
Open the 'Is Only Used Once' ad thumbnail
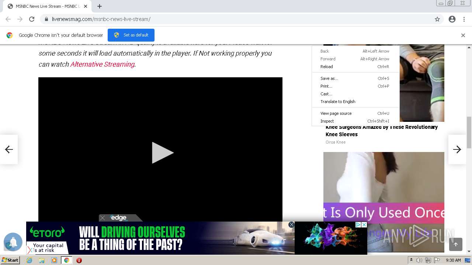coord(384,202)
